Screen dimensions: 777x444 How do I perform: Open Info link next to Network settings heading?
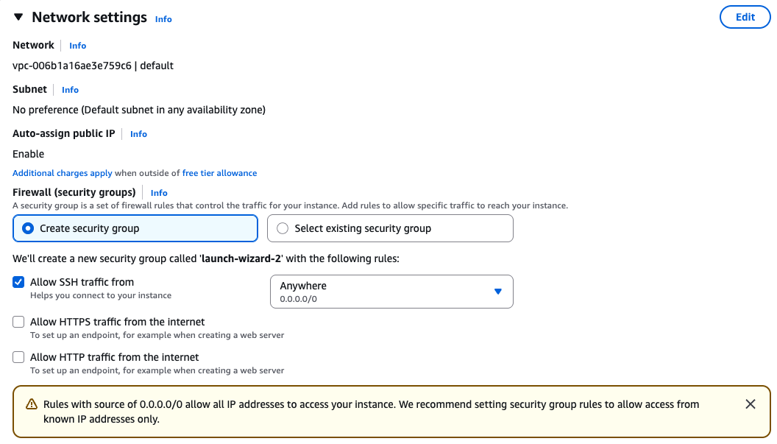pyautogui.click(x=163, y=19)
